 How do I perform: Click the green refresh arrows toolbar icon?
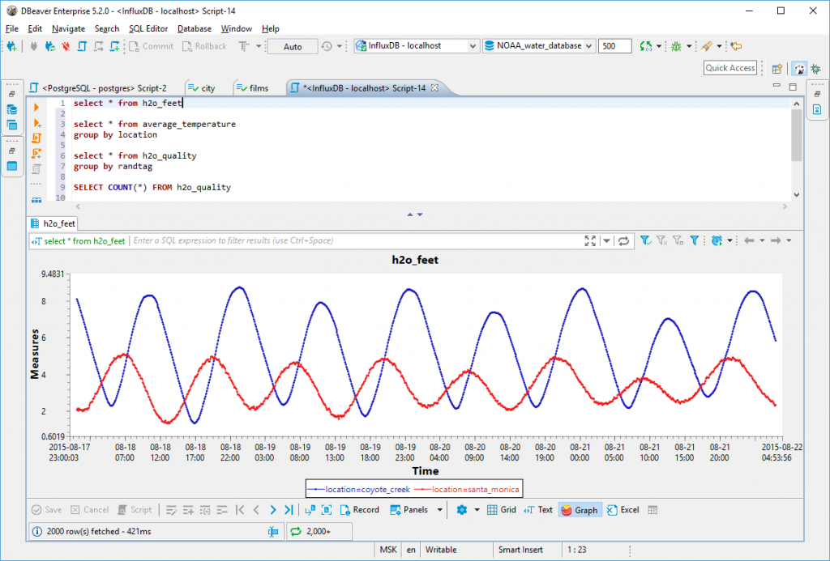point(645,46)
